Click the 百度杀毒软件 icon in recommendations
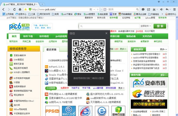Image resolution: width=178 pixels, height=116 pixels. (x=11, y=55)
